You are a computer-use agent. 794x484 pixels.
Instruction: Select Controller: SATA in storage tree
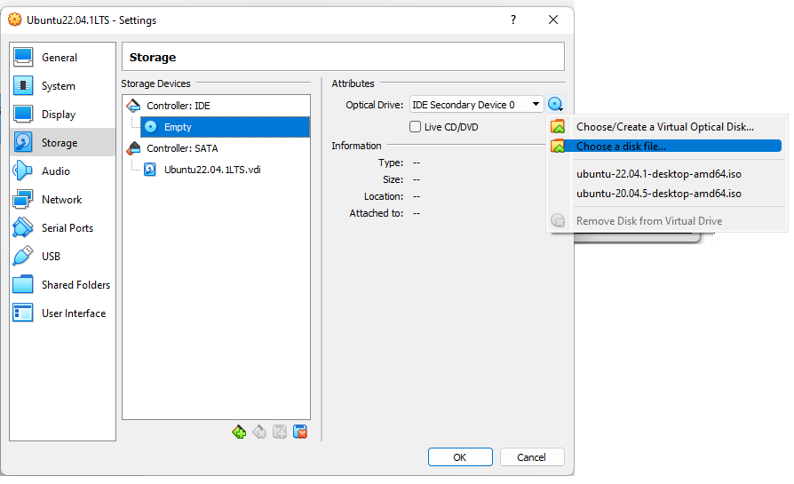180,148
